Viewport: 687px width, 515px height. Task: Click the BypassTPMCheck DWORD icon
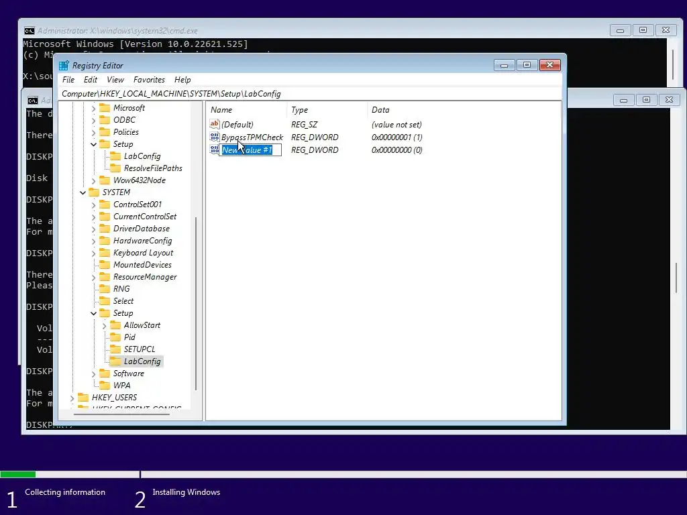[x=214, y=137]
